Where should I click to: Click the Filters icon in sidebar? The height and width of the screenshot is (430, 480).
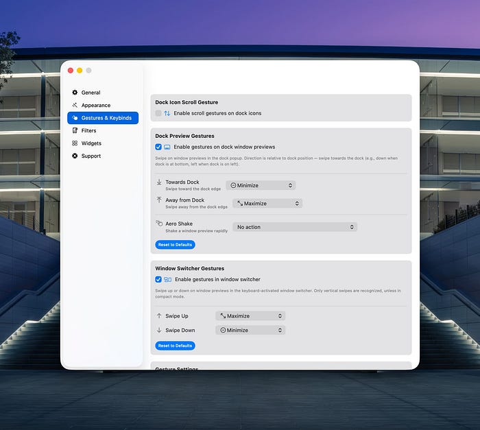point(75,130)
